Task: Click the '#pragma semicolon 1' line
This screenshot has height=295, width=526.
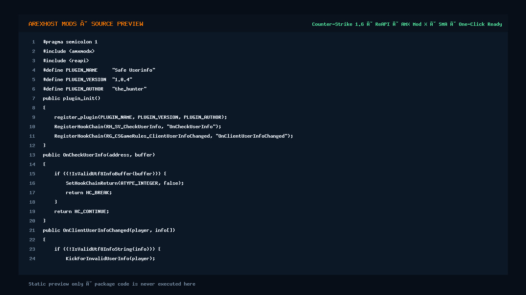Action: click(70, 42)
